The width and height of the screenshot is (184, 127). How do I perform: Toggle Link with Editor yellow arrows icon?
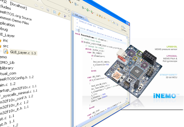[59, 14]
